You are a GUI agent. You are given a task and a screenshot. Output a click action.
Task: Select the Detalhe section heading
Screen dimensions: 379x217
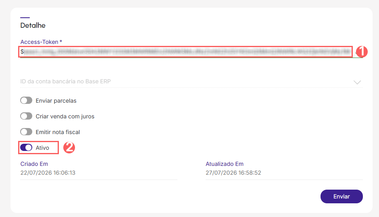click(x=33, y=25)
